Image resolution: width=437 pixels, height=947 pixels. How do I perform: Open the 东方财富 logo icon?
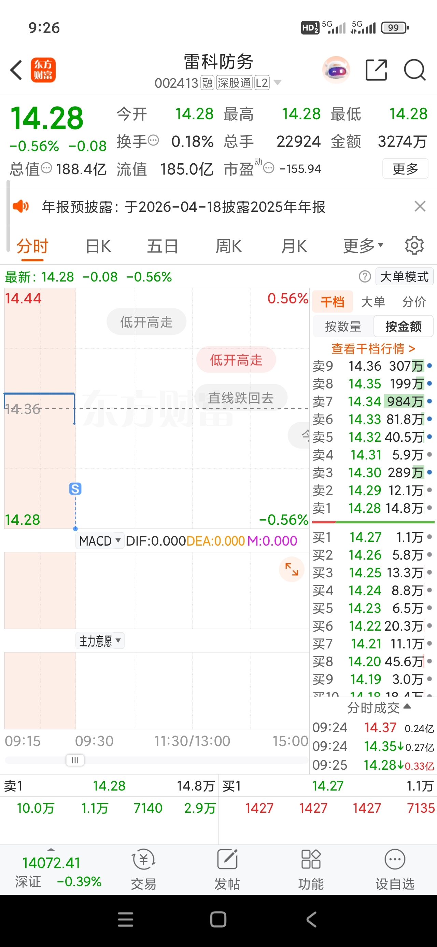click(43, 70)
